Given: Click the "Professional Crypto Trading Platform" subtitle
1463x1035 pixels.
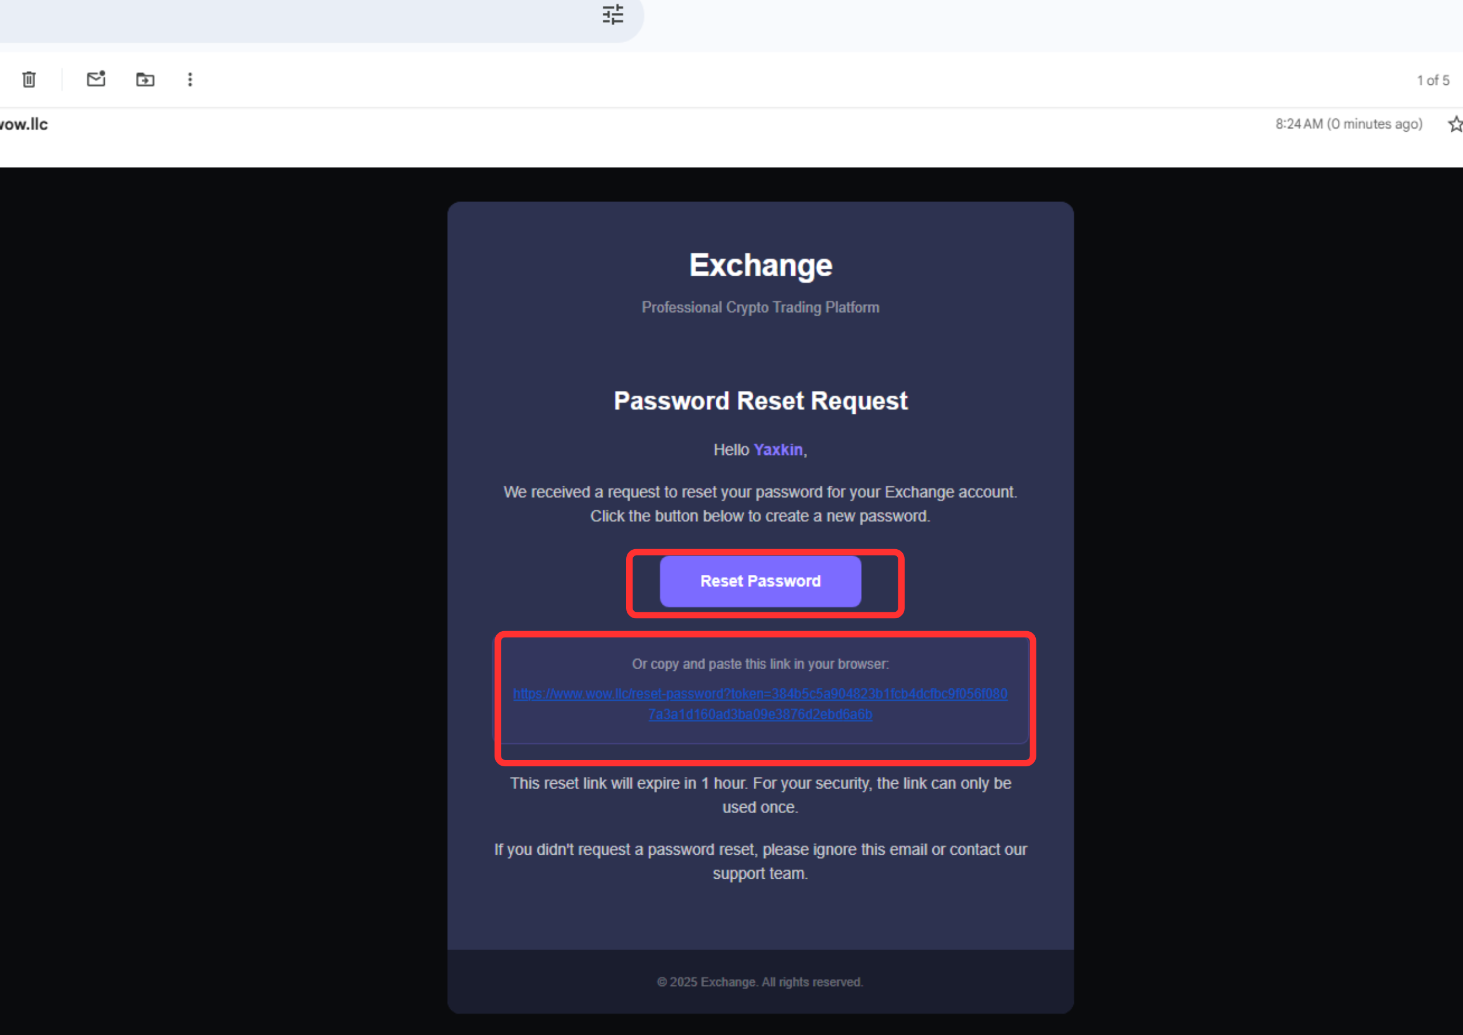Looking at the screenshot, I should [x=760, y=307].
